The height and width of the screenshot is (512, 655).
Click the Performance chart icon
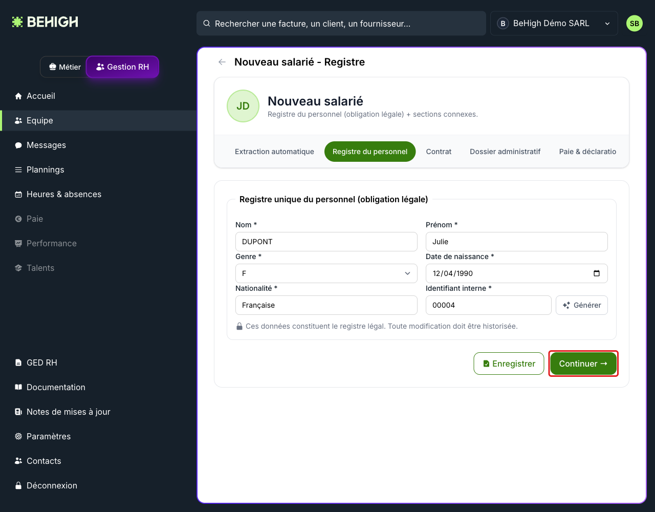18,243
